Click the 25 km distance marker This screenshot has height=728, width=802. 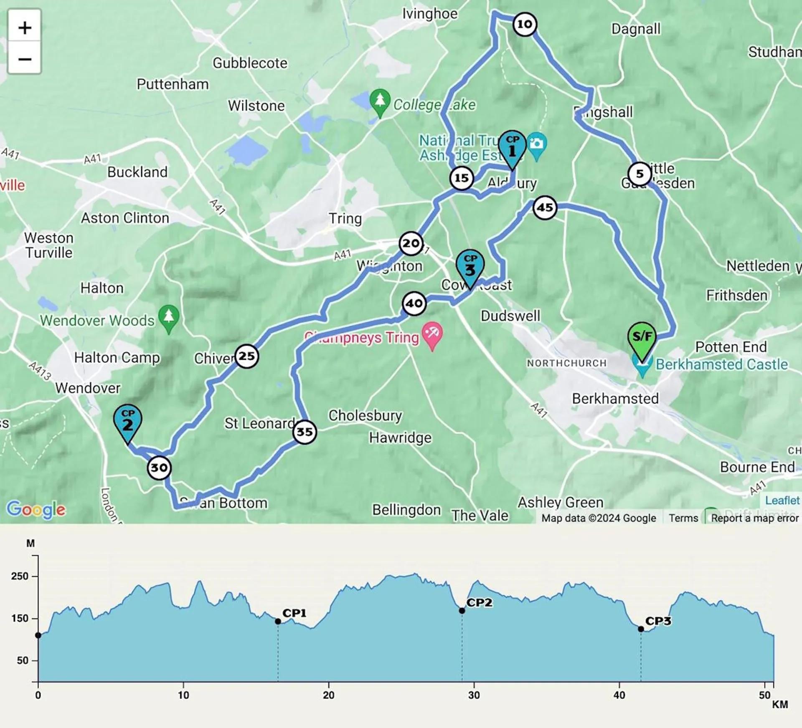pos(246,356)
